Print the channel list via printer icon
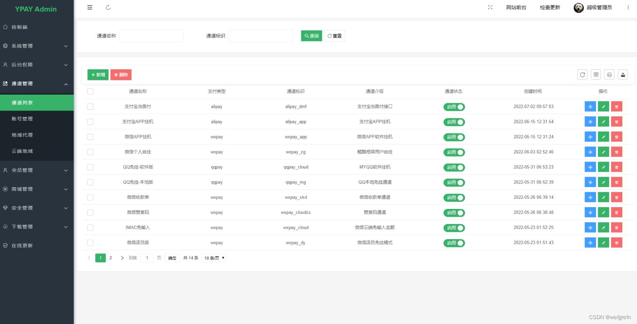This screenshot has width=637, height=324. tap(609, 75)
